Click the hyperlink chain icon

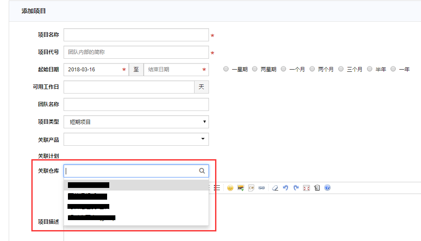coord(262,188)
